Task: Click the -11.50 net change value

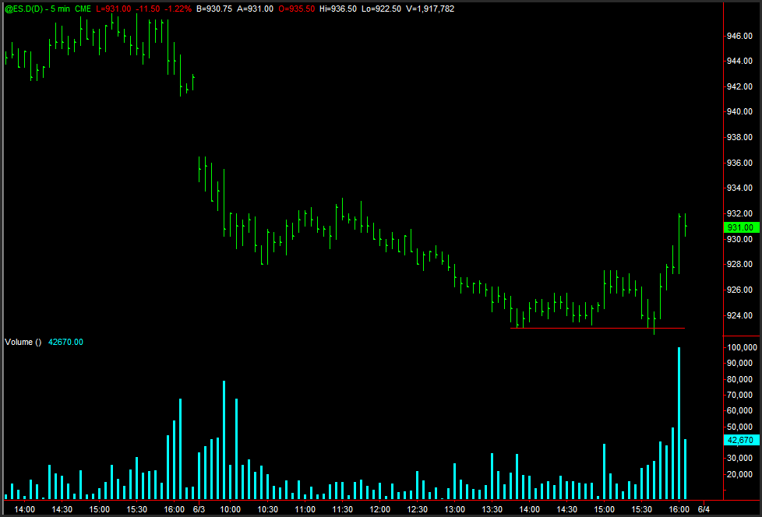Action: click(148, 9)
